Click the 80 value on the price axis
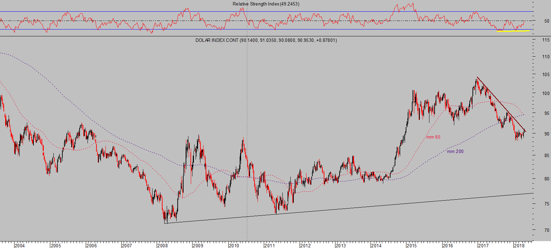Image resolution: width=551 pixels, height=248 pixels. [547, 179]
